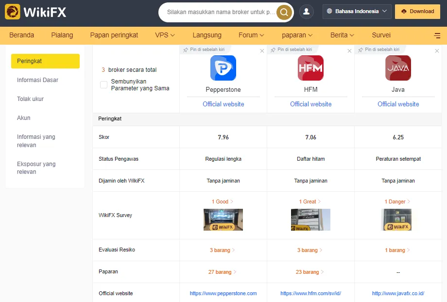
Task: Click the WikiFX logo
Action: click(x=35, y=12)
